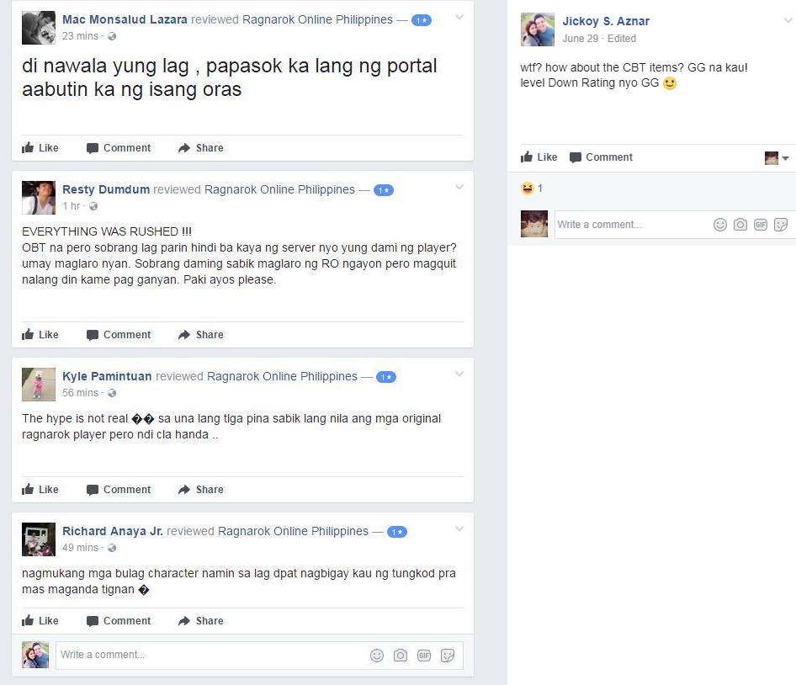Open camera attachment under Richard Anaya's review

click(401, 656)
